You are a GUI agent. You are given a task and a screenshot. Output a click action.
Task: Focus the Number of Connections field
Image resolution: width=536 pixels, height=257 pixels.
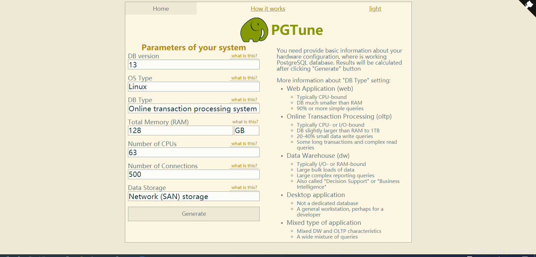[194, 174]
